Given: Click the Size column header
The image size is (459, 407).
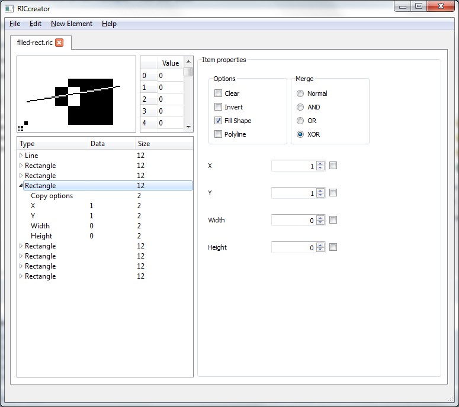Looking at the screenshot, I should (x=163, y=144).
